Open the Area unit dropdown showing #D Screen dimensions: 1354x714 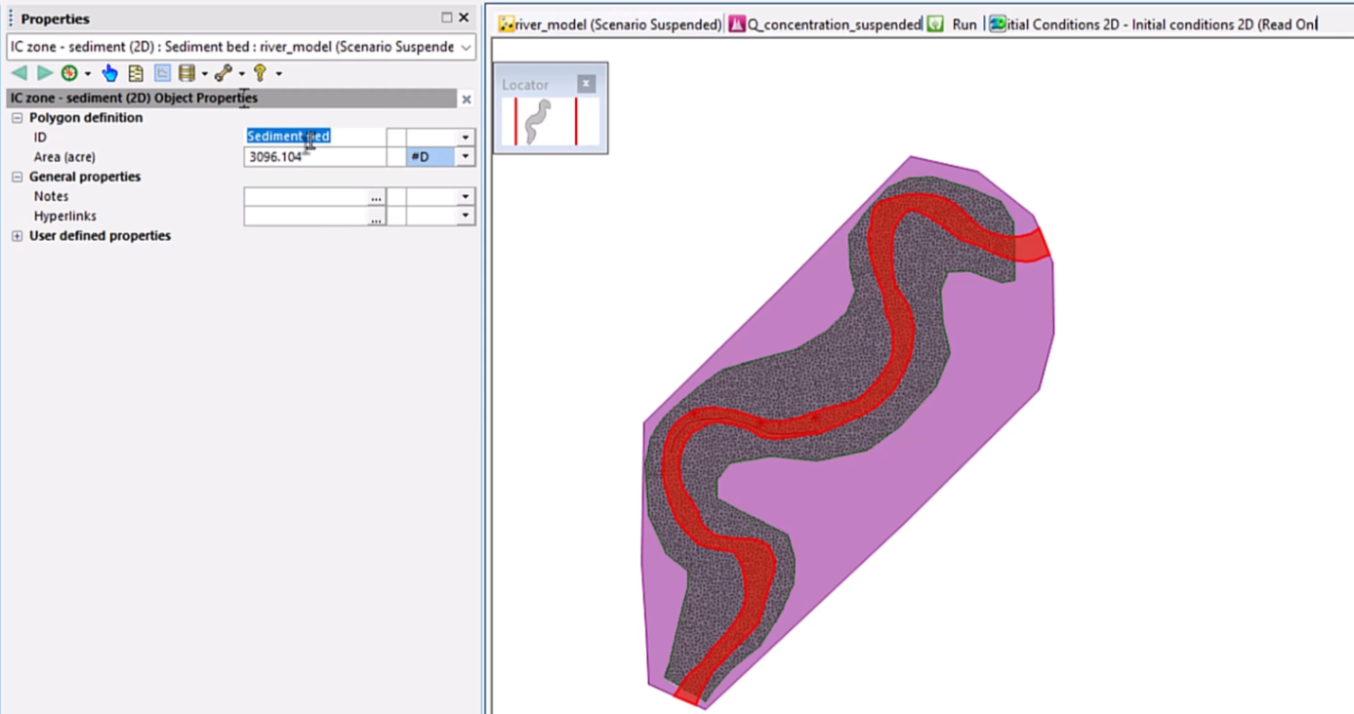465,156
